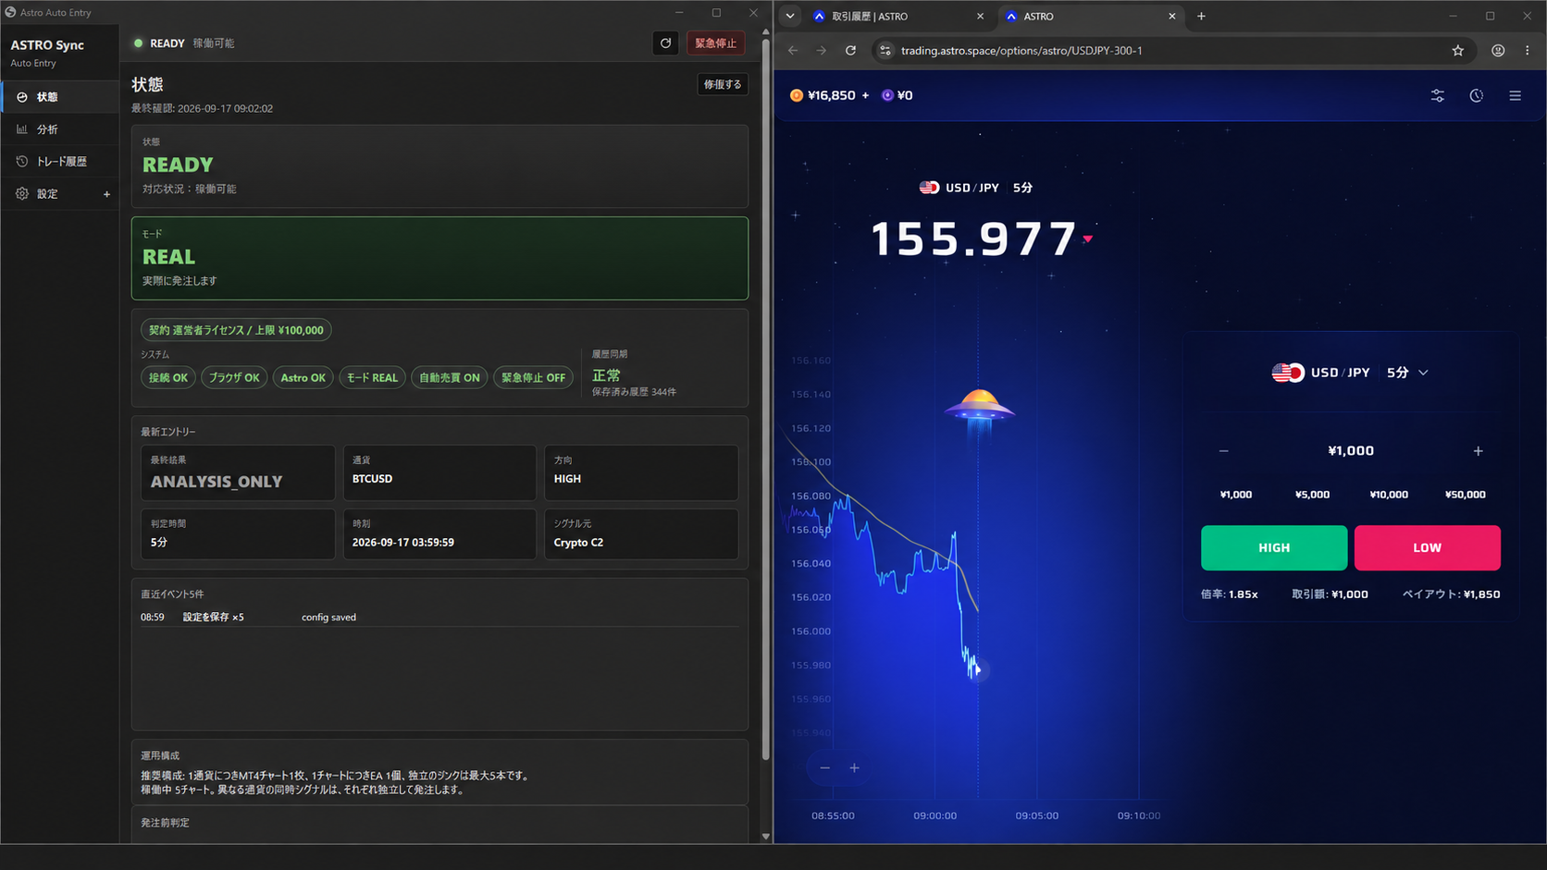Open the ASTRO chart settings sliders icon
This screenshot has width=1547, height=870.
tap(1438, 95)
